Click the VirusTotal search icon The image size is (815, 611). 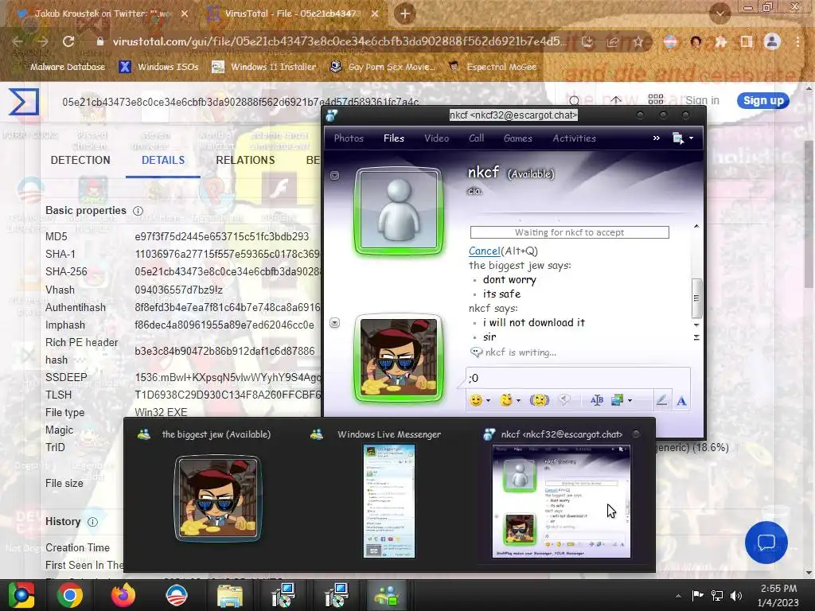(574, 100)
